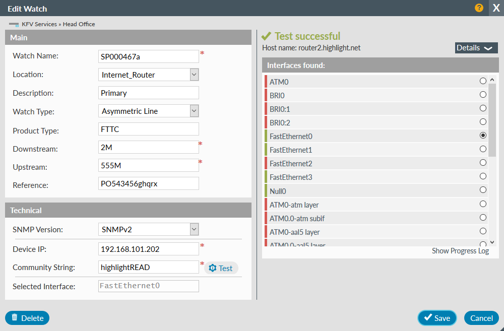The width and height of the screenshot is (504, 331).
Task: Click the Head Office breadcrumb device icon
Action: pyautogui.click(x=14, y=24)
